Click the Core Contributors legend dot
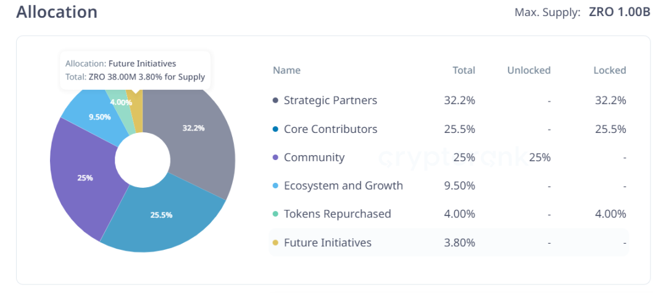The height and width of the screenshot is (293, 653). tap(275, 129)
